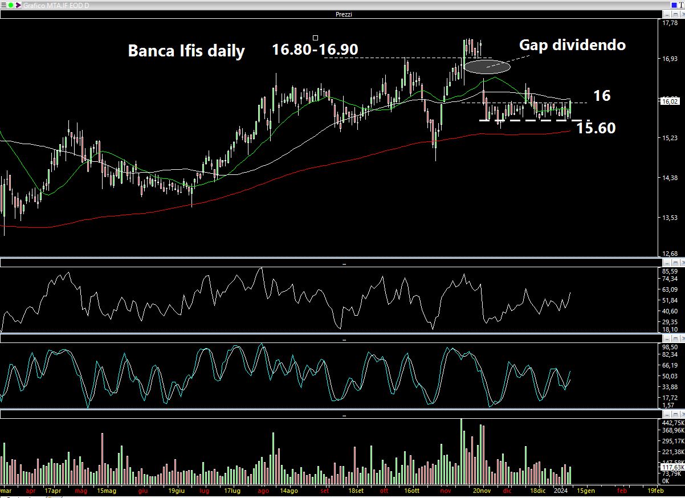The height and width of the screenshot is (498, 685).
Task: Click the 15mag date on the time axis
Action: point(107,490)
